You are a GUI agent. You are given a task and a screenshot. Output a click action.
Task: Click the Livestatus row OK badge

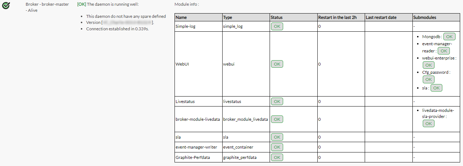[277, 102]
